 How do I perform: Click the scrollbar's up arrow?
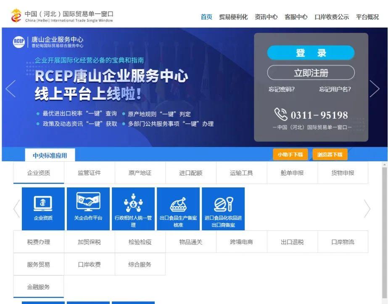point(384,164)
